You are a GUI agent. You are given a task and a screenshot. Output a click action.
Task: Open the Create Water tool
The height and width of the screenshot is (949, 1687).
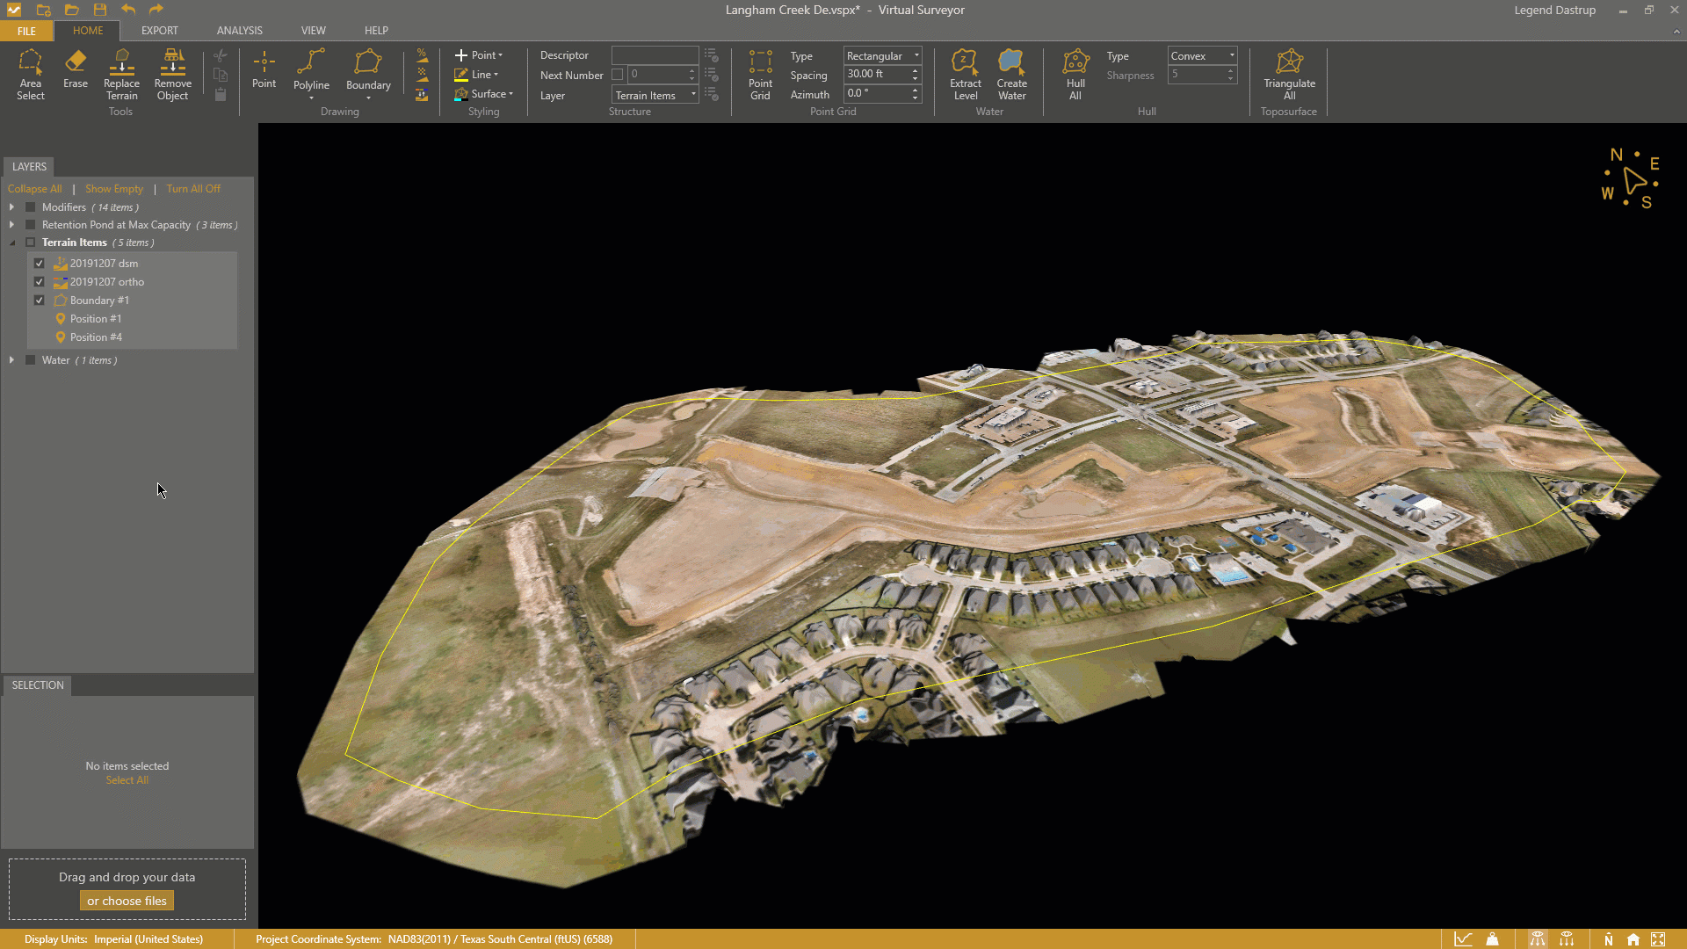[x=1011, y=75]
